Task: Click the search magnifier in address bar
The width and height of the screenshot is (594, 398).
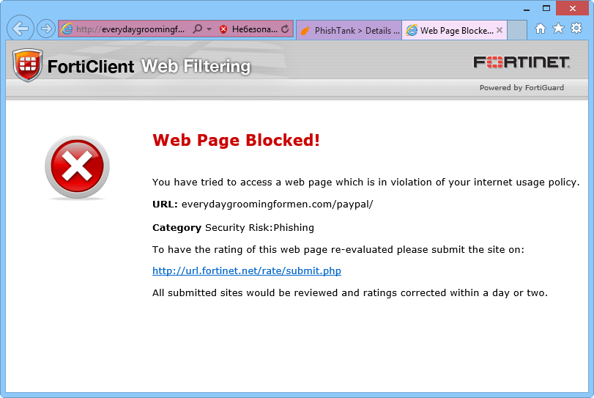Action: [x=197, y=29]
